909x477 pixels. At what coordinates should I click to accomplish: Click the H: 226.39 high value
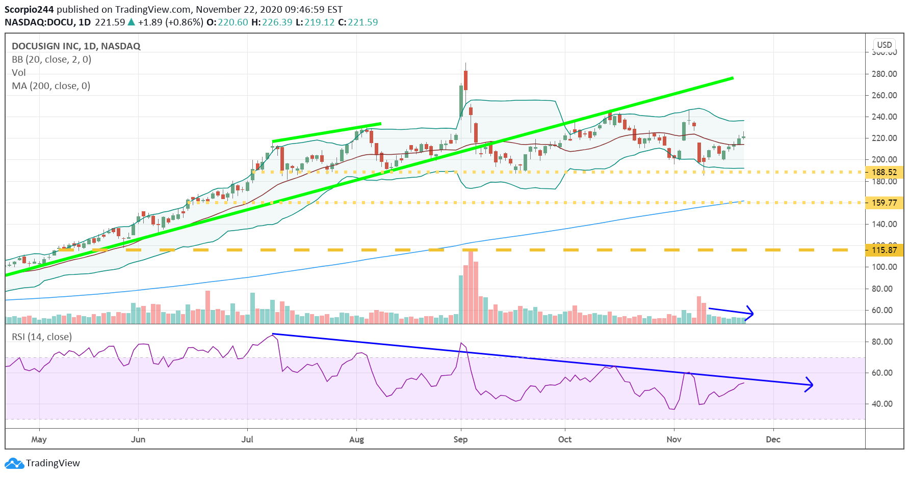[272, 22]
